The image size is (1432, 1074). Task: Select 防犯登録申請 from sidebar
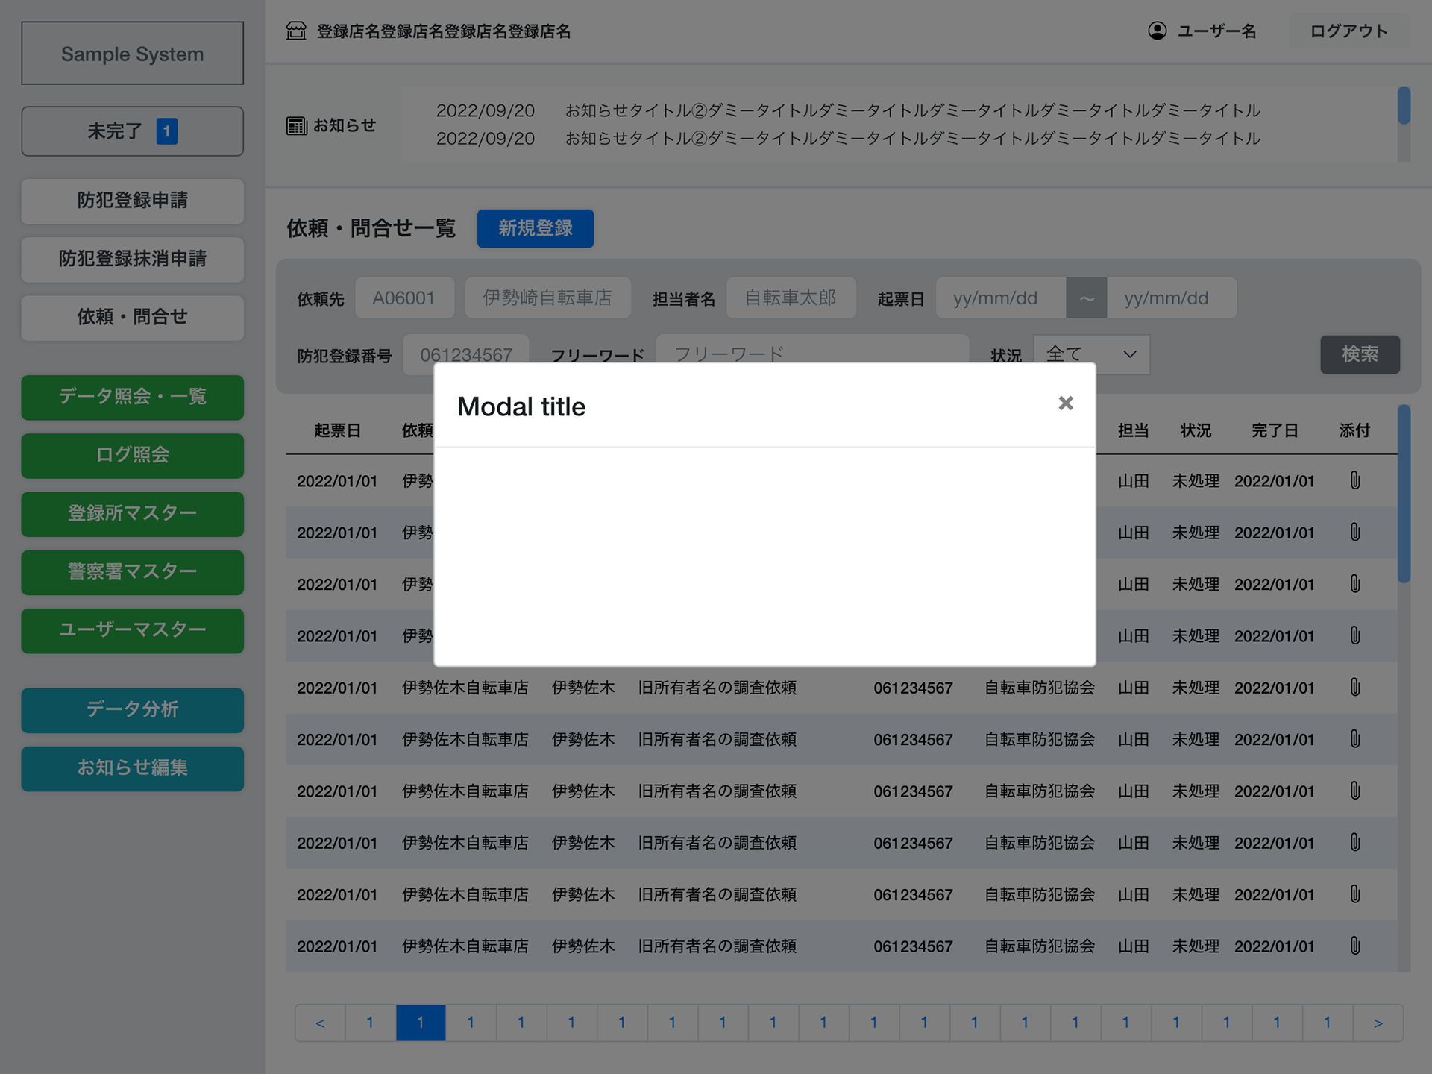point(132,201)
